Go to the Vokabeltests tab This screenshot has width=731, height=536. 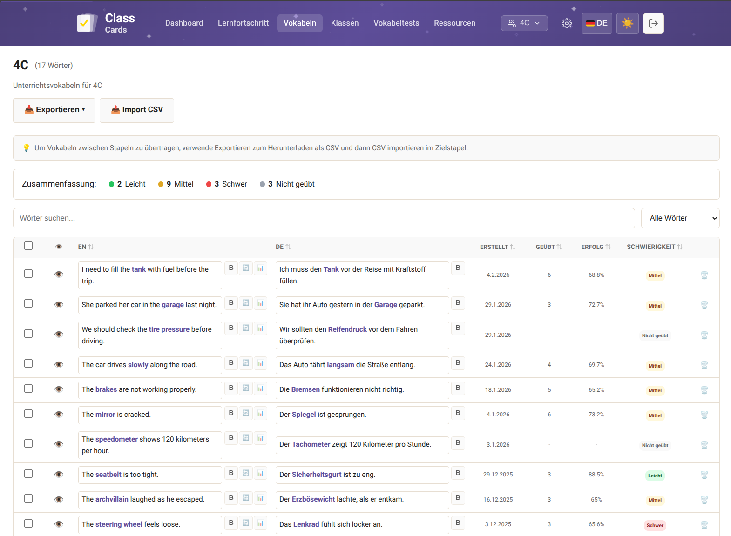point(396,23)
